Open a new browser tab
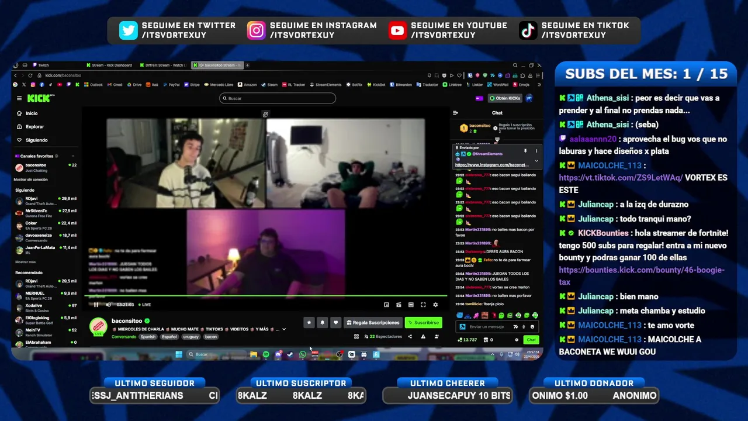This screenshot has width=748, height=421. click(x=248, y=65)
